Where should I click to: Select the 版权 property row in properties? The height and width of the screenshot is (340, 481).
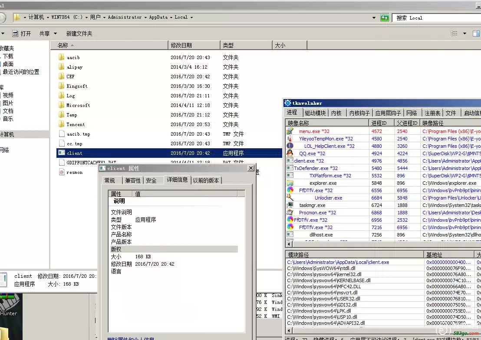[174, 249]
